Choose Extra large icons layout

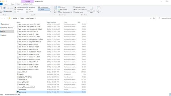(x=20, y=7)
